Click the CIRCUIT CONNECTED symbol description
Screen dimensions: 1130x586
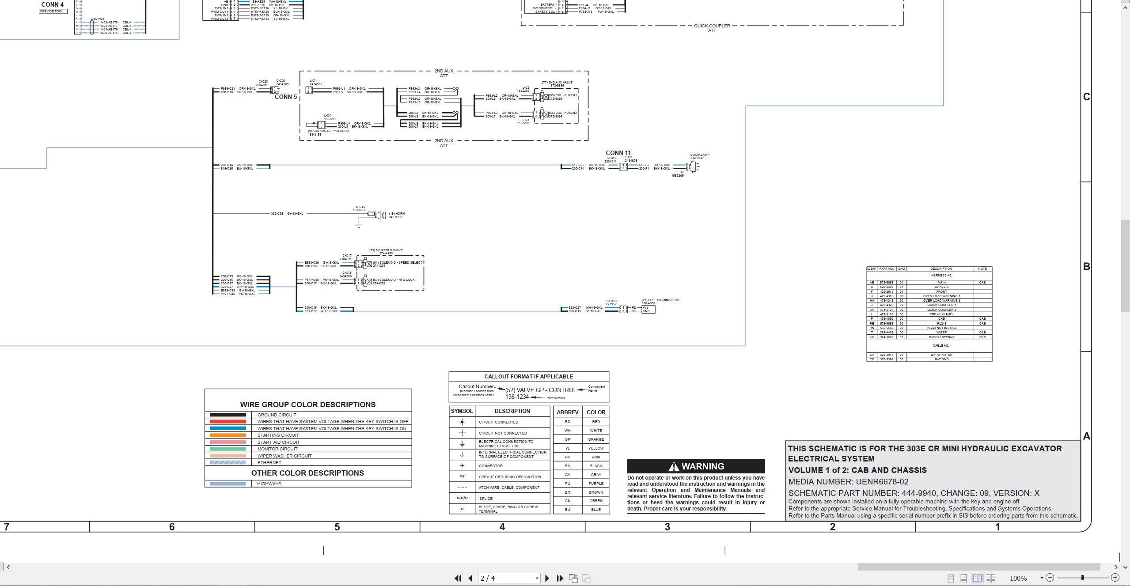(498, 422)
